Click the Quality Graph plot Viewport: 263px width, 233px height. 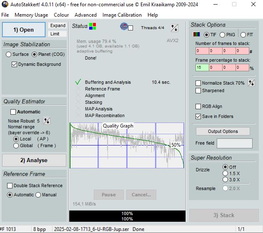click(127, 145)
